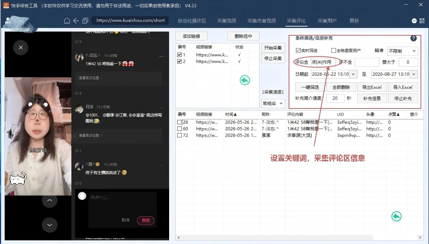Screen dimensions: 429x244
Task: Toggle the 实时筛选 checkbox
Action: click(x=298, y=51)
